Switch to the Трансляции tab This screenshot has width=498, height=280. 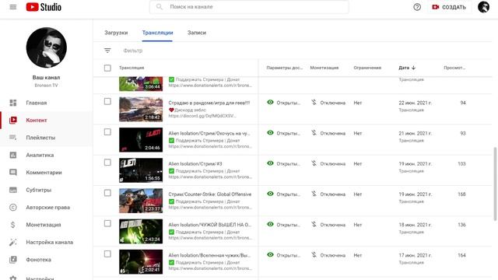[157, 33]
